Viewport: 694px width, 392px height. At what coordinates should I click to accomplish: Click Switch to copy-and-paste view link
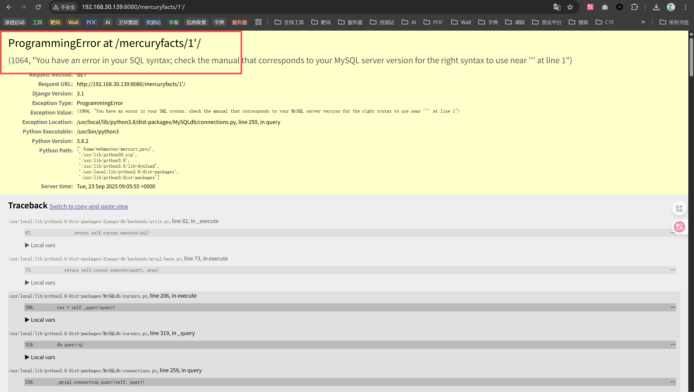coord(89,206)
